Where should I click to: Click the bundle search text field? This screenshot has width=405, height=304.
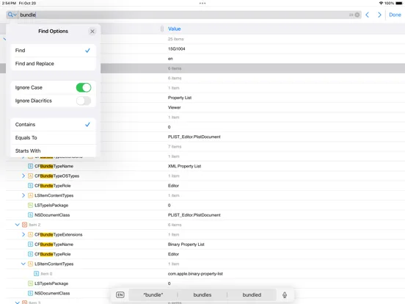click(x=183, y=15)
